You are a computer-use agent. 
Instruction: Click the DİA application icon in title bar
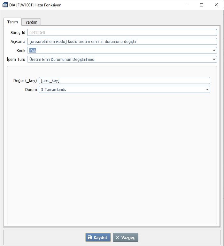pos(5,5)
